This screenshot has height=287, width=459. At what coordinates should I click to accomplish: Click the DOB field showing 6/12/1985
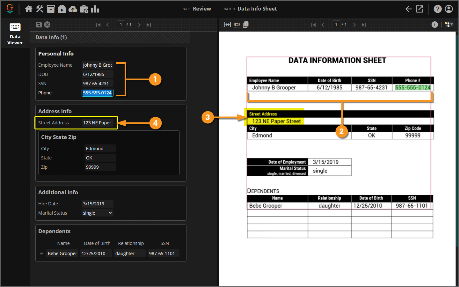(98, 74)
